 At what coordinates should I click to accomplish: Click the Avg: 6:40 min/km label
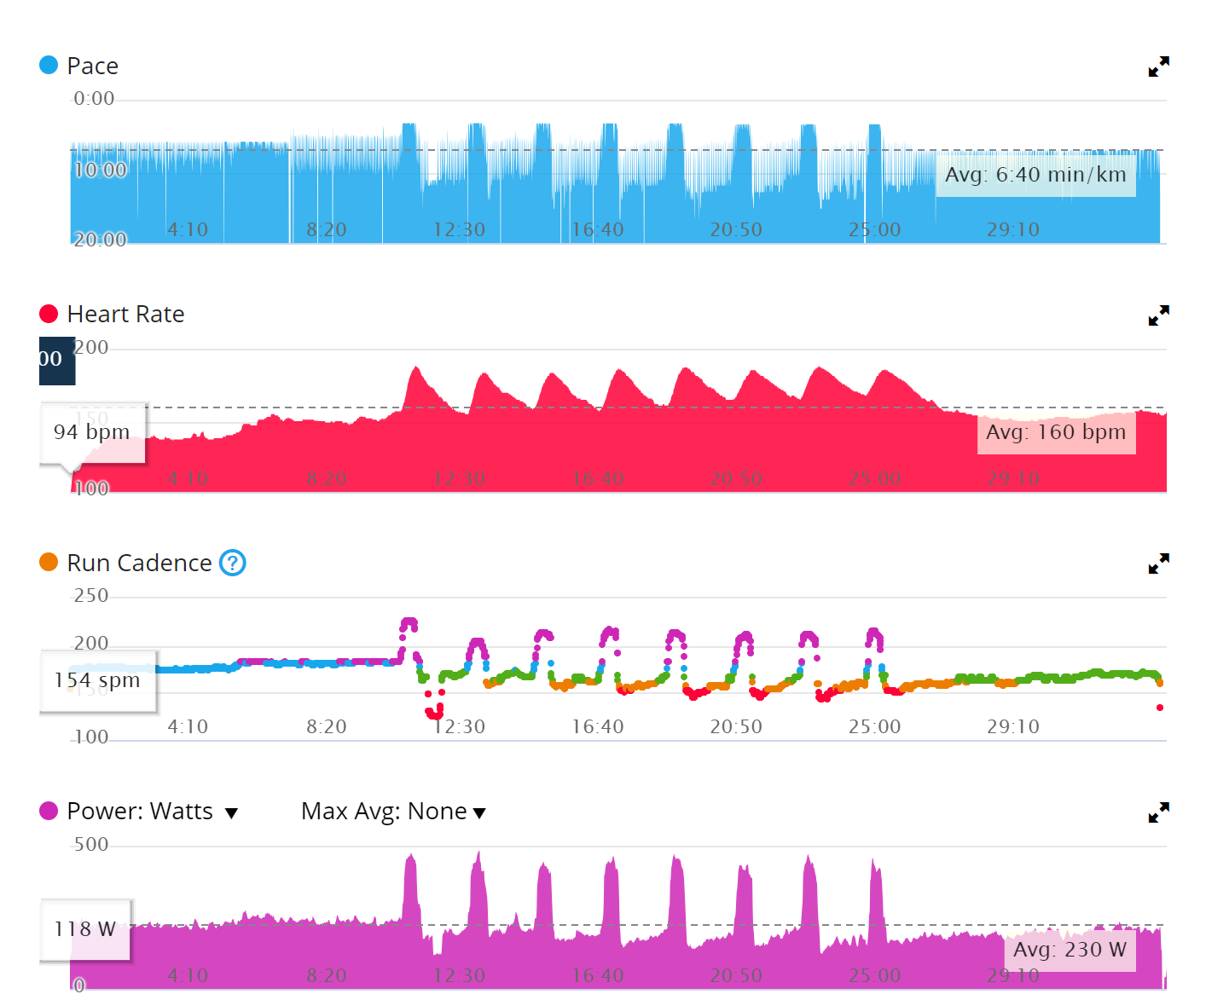click(1035, 175)
